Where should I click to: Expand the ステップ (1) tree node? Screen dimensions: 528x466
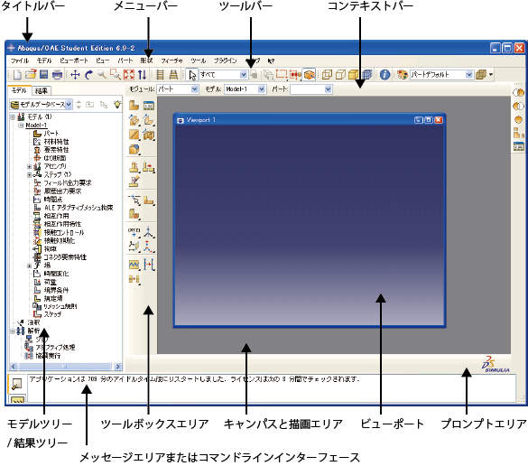coord(30,175)
